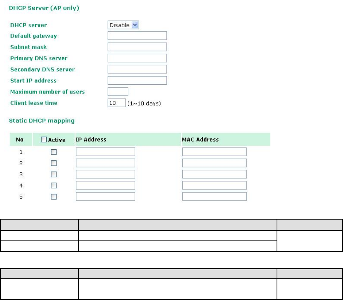The height and width of the screenshot is (300, 343).
Task: Click the MAC Address field in row 1
Action: [214, 152]
